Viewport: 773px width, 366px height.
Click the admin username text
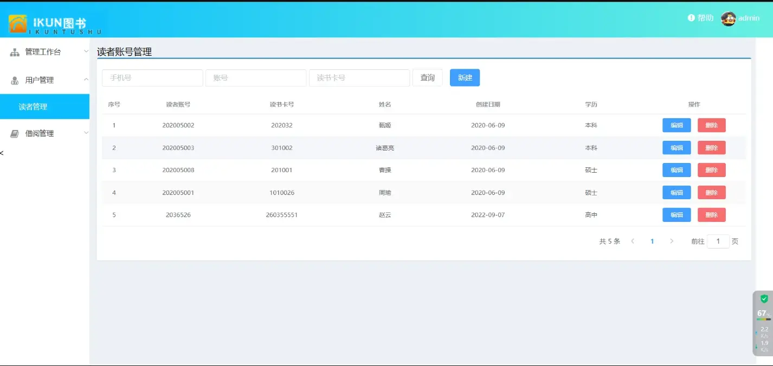(749, 18)
